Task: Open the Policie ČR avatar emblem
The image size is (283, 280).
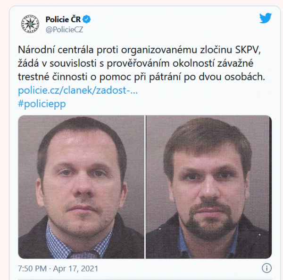Action: coord(30,24)
